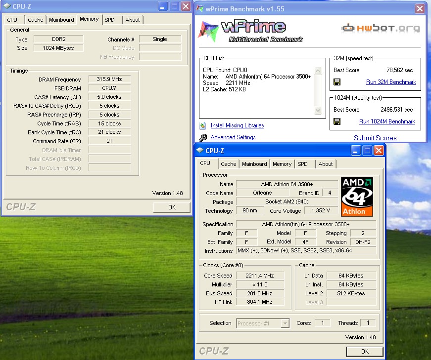Click the DRAM Frequency 315.9 MHz field
Viewport: 431px width, 360px height.
click(x=109, y=79)
